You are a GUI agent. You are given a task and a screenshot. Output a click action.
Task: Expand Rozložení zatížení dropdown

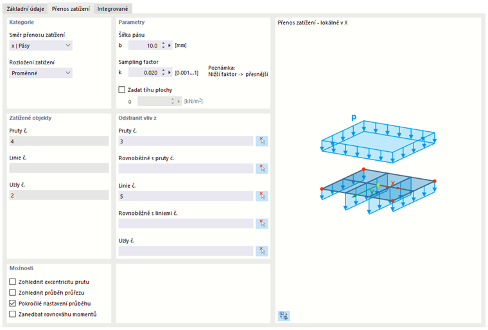tap(41, 73)
